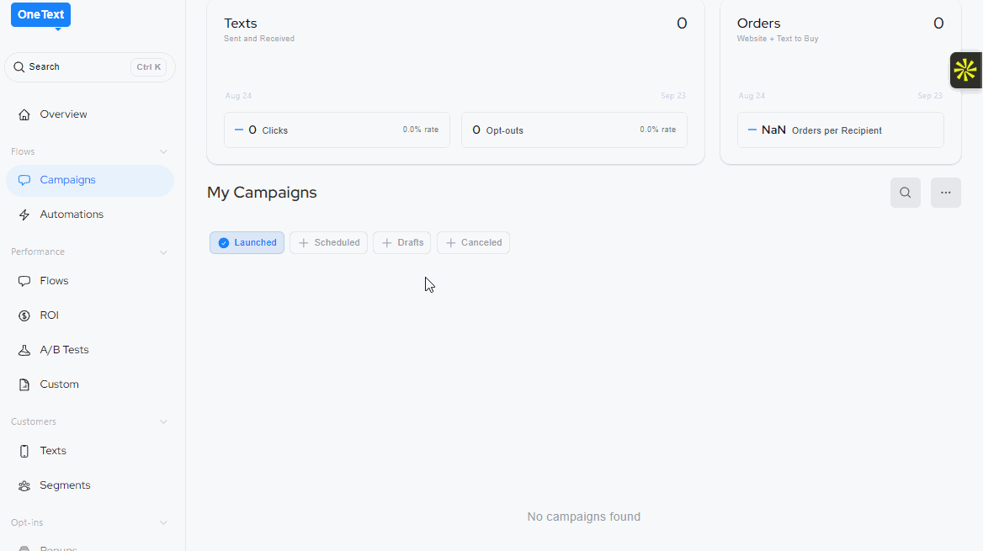Image resolution: width=983 pixels, height=551 pixels.
Task: Click the Segments people icon
Action: click(x=24, y=486)
